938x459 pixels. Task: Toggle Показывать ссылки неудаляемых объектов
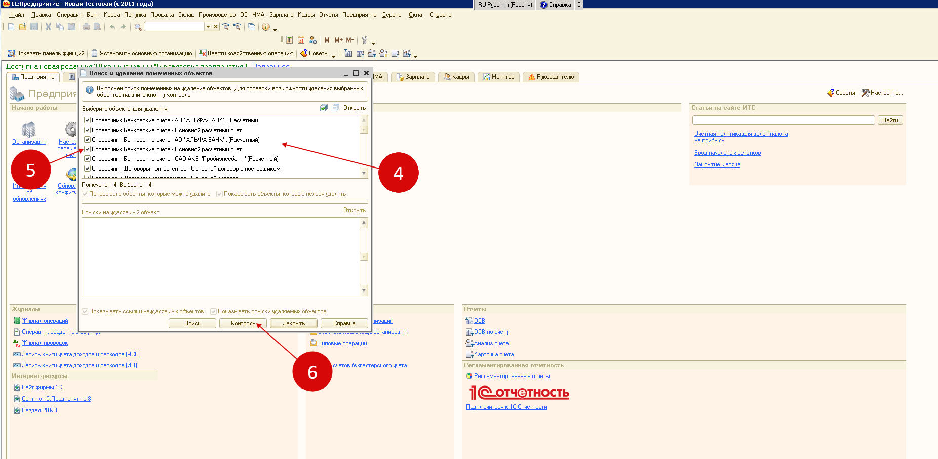point(85,311)
